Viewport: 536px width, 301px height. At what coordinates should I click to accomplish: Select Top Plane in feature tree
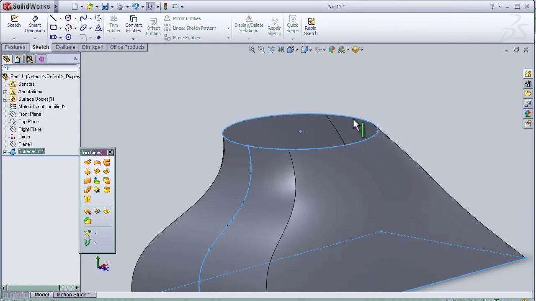click(28, 122)
